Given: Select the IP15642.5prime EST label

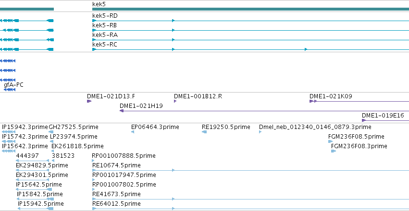Looking at the screenshot, I should (x=39, y=185).
